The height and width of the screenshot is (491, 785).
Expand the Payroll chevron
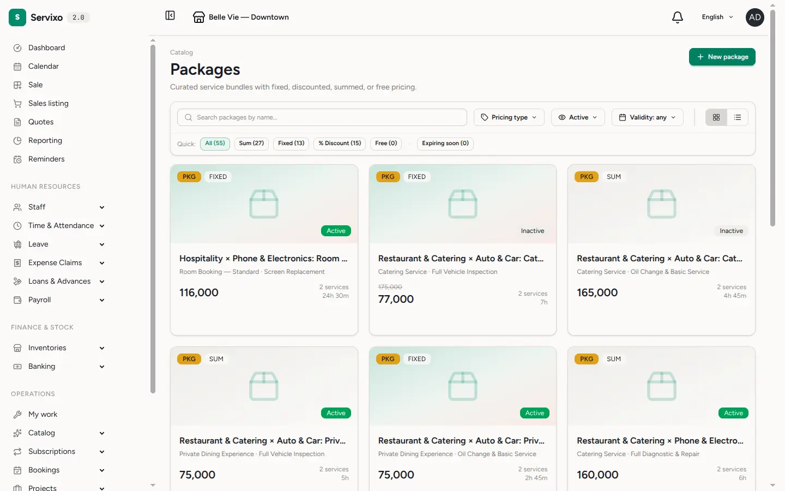[102, 300]
